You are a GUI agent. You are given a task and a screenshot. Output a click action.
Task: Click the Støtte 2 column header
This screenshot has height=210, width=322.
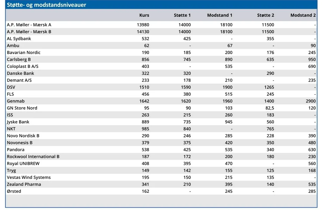pos(266,15)
